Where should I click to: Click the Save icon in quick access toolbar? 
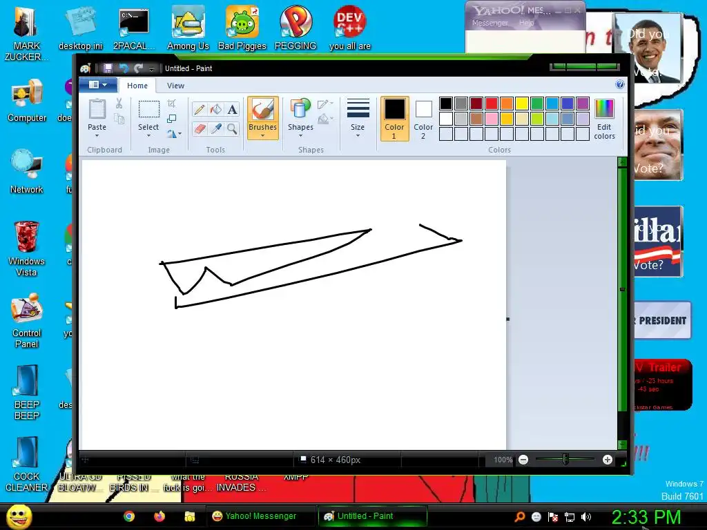(108, 68)
